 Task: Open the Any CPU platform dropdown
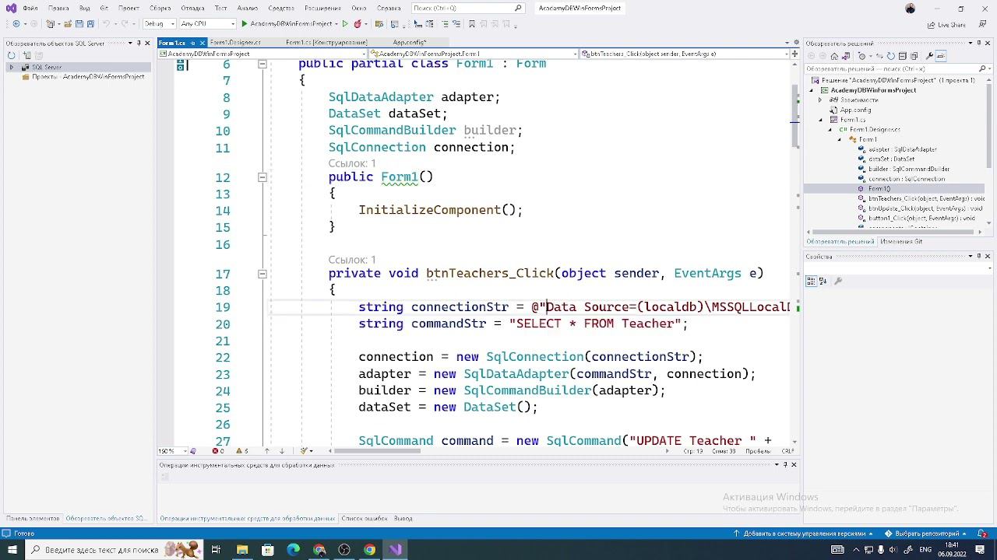207,24
